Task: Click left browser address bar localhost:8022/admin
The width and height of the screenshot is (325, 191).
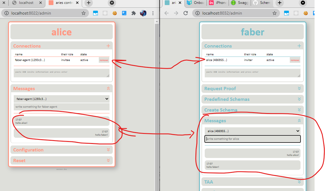Action: point(46,13)
